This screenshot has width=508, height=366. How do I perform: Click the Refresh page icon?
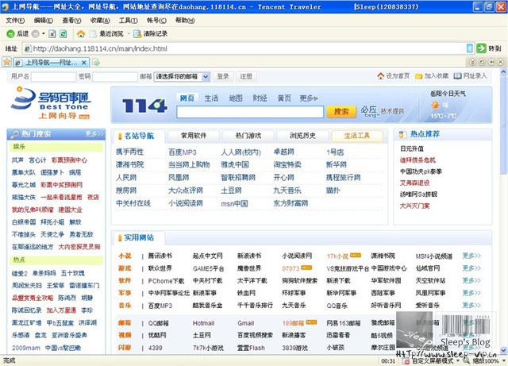(x=63, y=33)
